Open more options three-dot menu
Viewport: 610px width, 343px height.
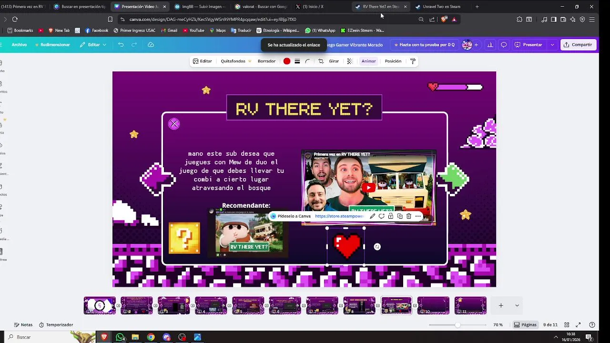pos(418,216)
